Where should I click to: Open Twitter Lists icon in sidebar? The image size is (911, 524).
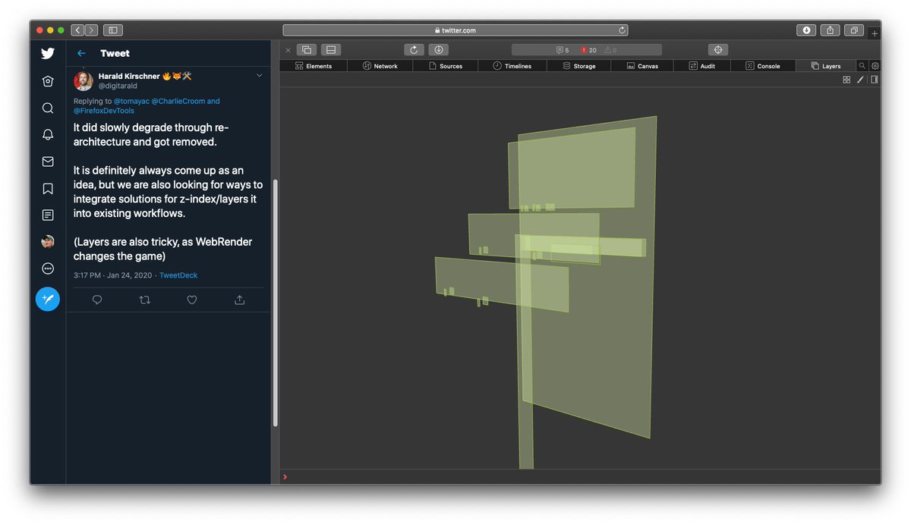(x=47, y=215)
